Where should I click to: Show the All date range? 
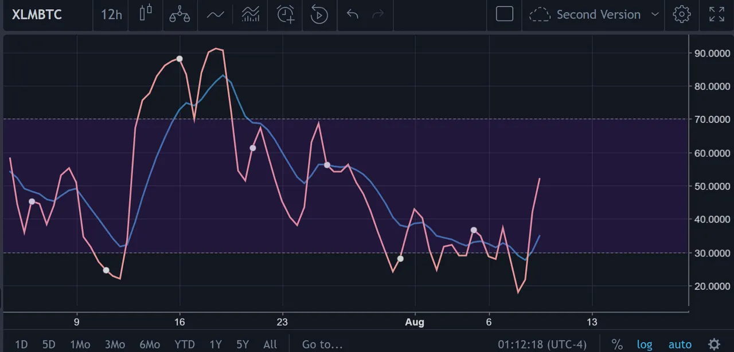coord(270,345)
